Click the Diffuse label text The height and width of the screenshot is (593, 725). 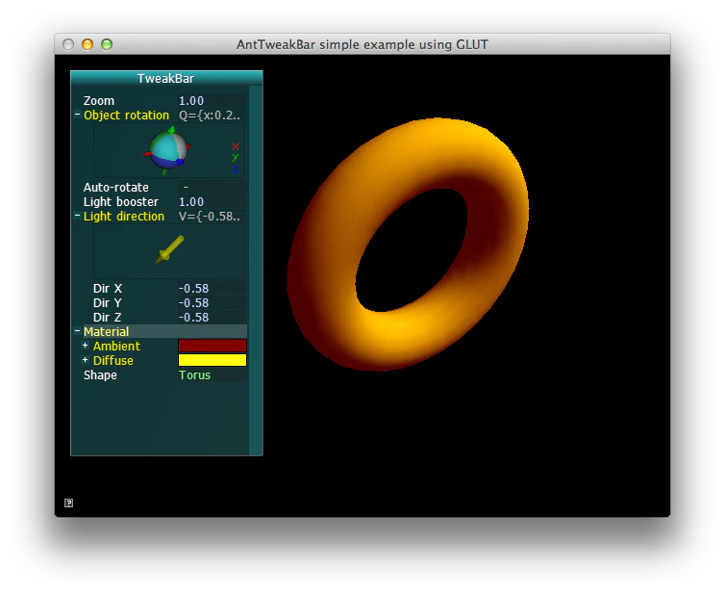click(x=113, y=360)
